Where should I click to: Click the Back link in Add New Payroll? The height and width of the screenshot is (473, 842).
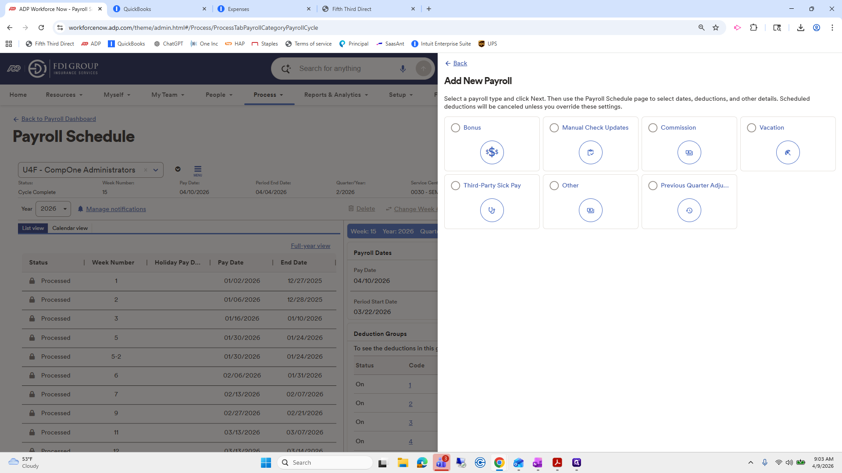460,63
